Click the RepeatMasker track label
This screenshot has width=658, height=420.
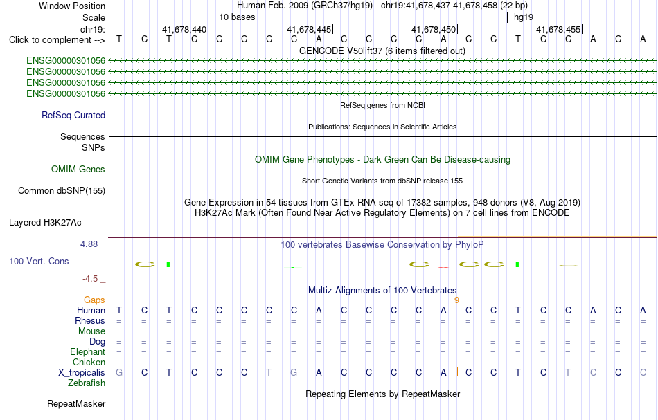(x=76, y=403)
